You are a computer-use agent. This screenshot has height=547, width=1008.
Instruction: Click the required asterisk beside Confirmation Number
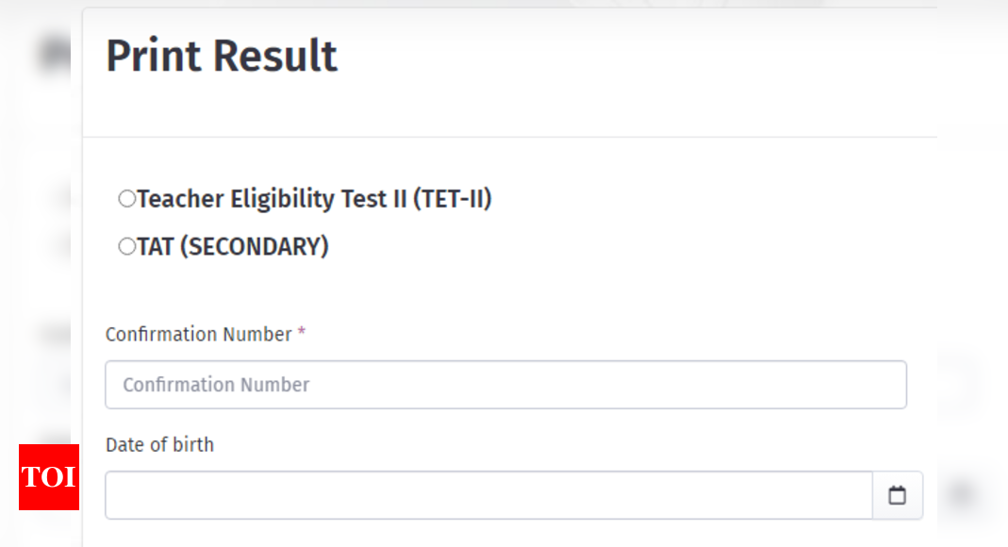[x=302, y=332]
